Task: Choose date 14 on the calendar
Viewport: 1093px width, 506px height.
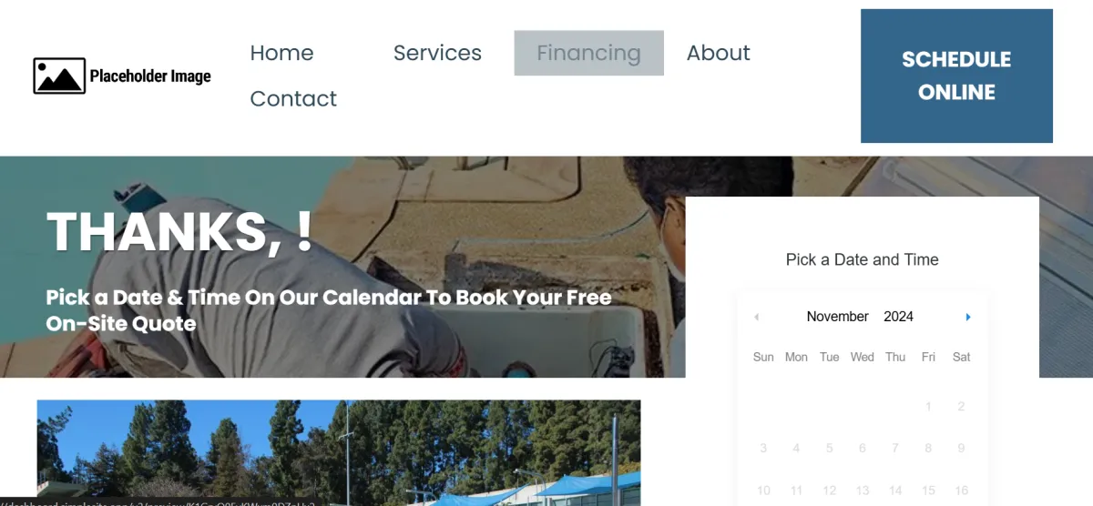Action: coord(895,491)
